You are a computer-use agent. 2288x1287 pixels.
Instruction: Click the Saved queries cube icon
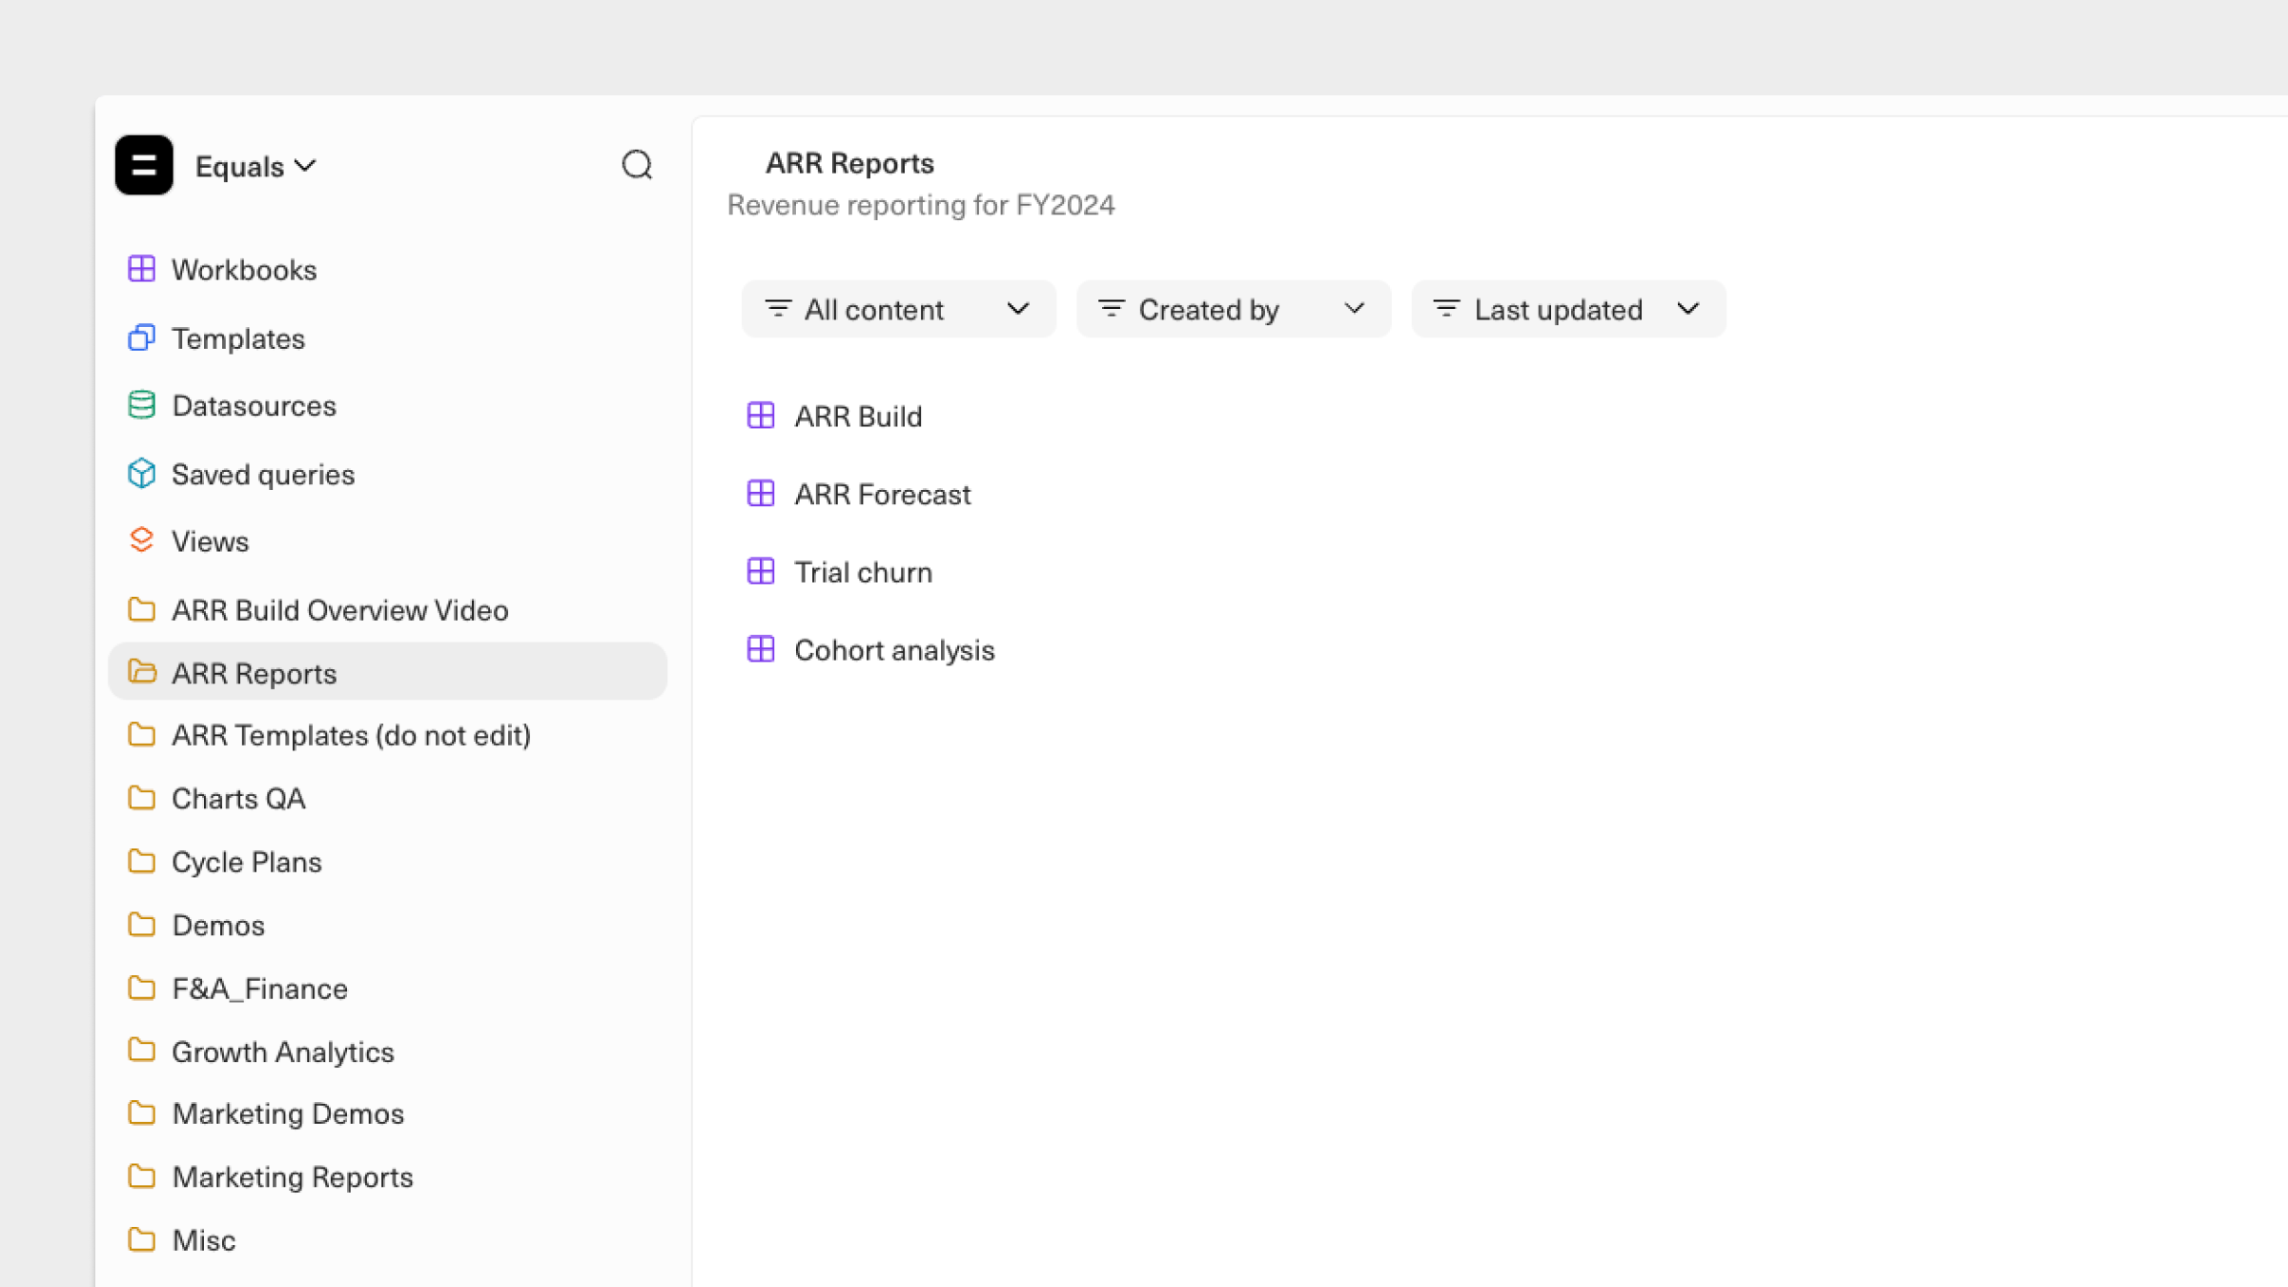142,473
